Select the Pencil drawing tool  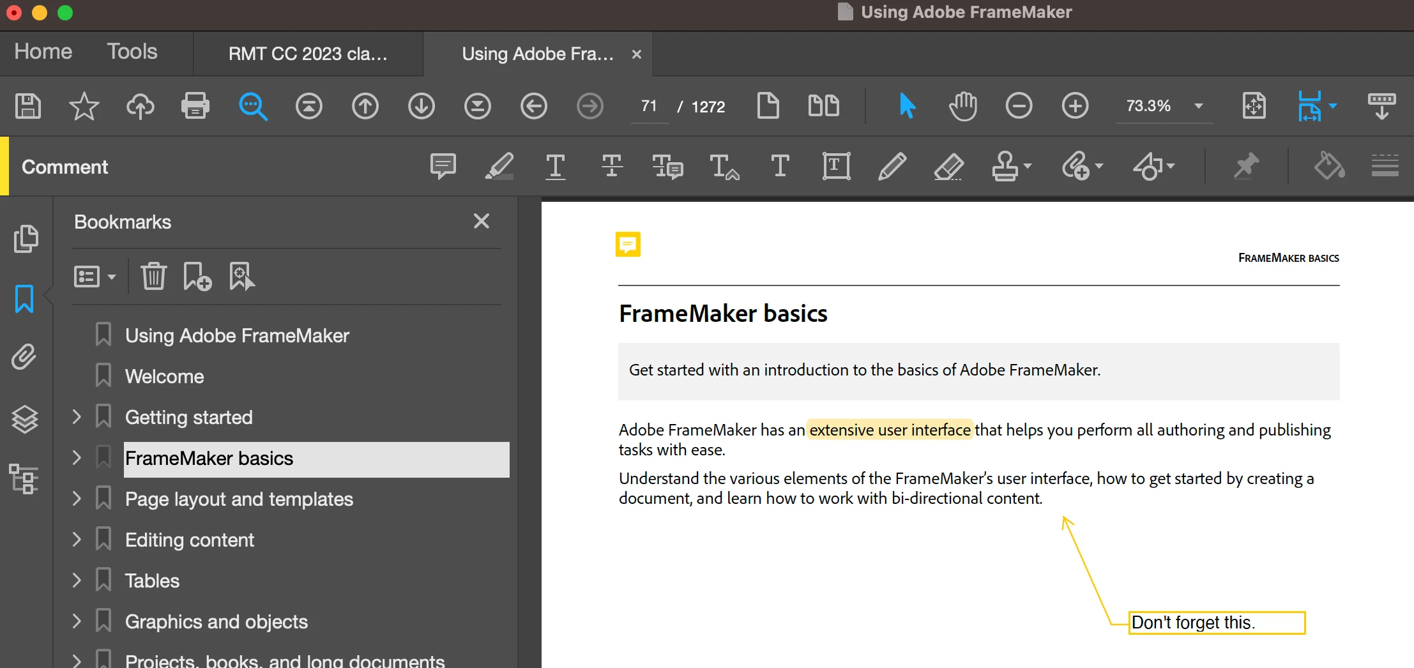tap(892, 167)
